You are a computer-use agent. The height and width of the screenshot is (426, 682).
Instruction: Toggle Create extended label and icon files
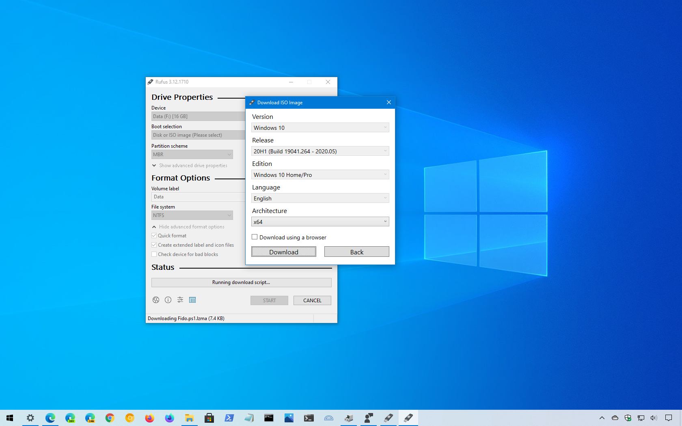154,245
